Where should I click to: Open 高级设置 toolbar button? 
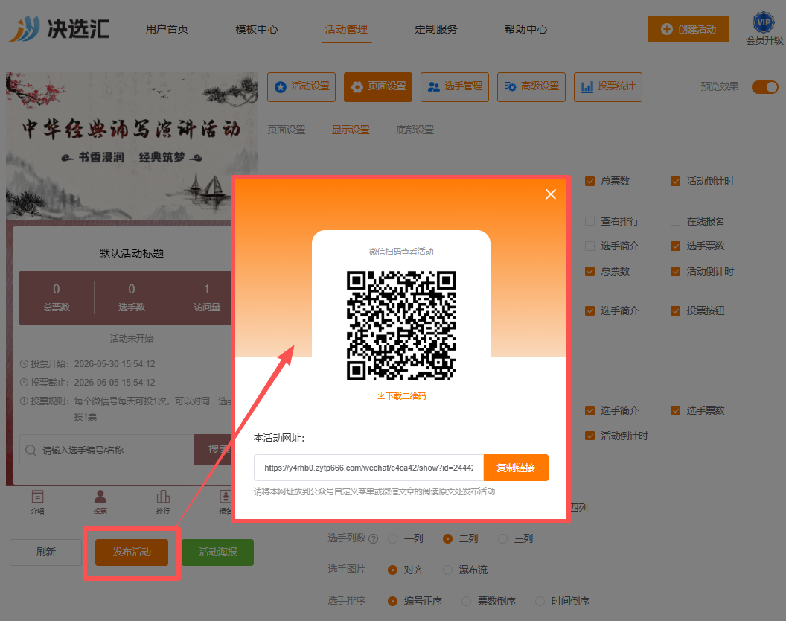click(x=531, y=87)
